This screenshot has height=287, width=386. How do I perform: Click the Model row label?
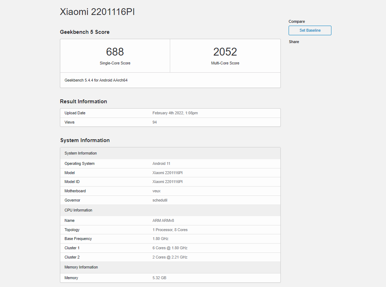pos(70,173)
